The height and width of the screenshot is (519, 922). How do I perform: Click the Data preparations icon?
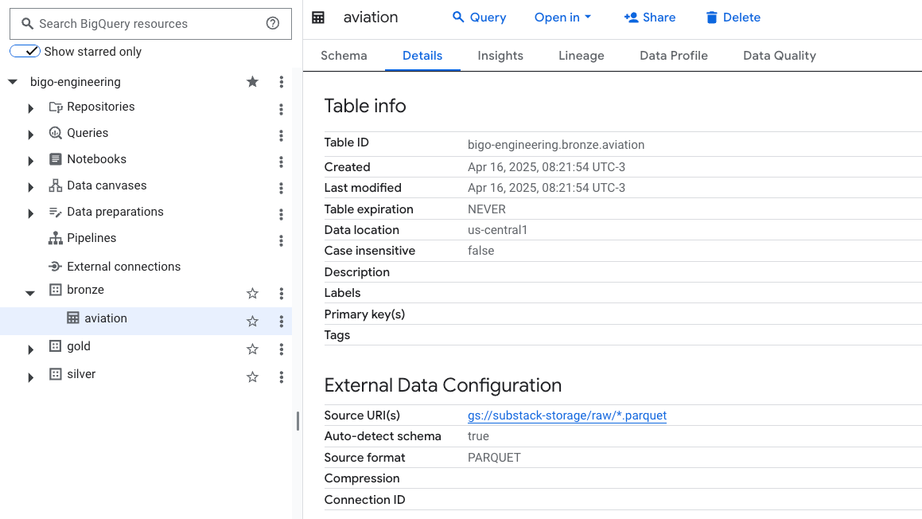pos(55,212)
